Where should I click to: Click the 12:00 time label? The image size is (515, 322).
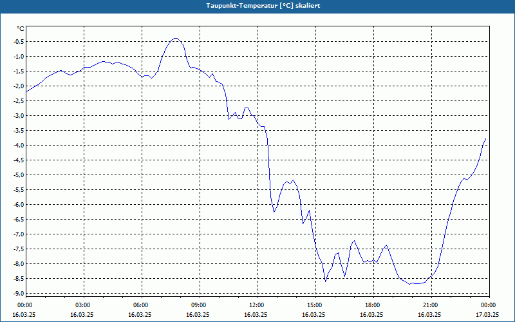point(257,305)
